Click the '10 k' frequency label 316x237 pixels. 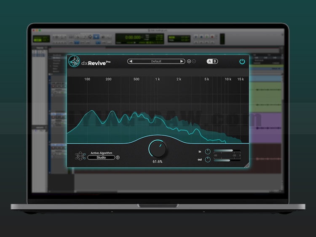point(228,79)
